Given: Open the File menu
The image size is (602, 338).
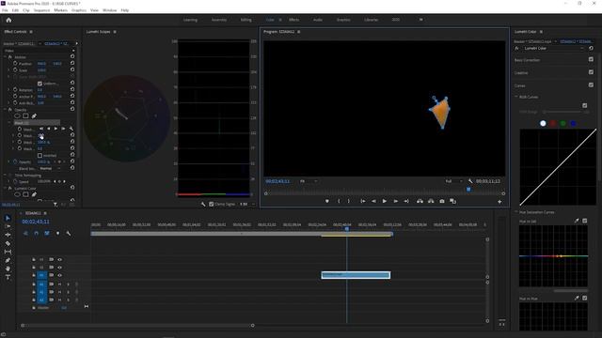Looking at the screenshot, I should pos(5,10).
